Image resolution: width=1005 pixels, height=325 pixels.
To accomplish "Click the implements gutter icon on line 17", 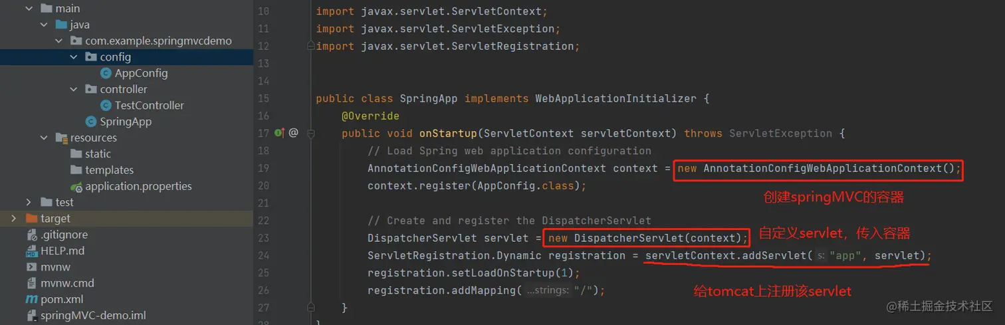I will (280, 133).
